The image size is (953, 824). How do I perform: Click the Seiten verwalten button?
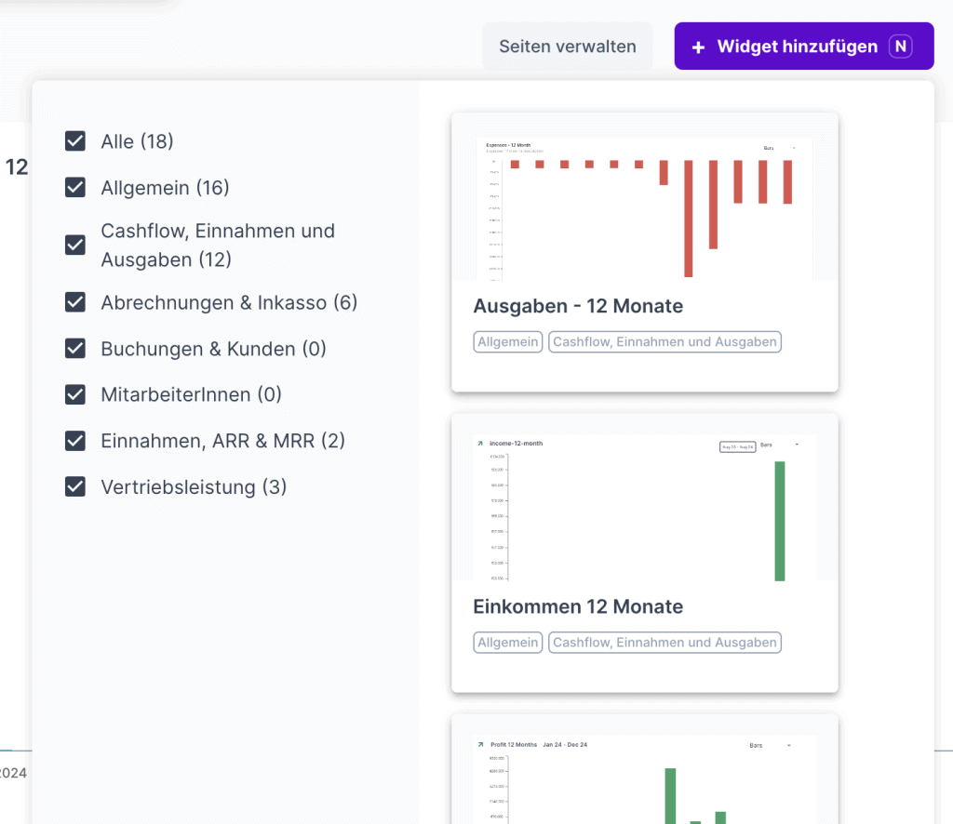pos(567,47)
